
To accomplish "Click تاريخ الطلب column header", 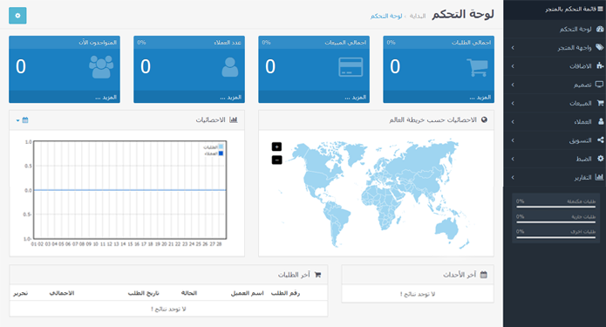I will click(x=143, y=293).
